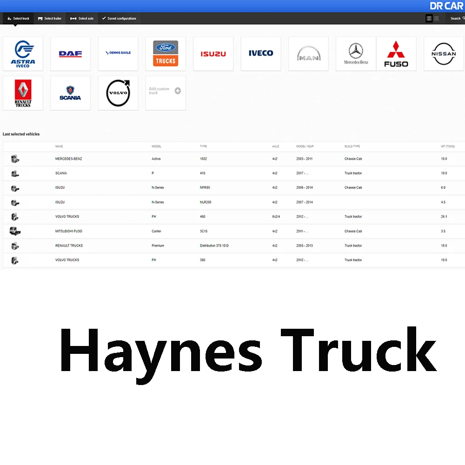Pick the Mercedes-Benz brand logo
This screenshot has width=465, height=465.
point(356,53)
